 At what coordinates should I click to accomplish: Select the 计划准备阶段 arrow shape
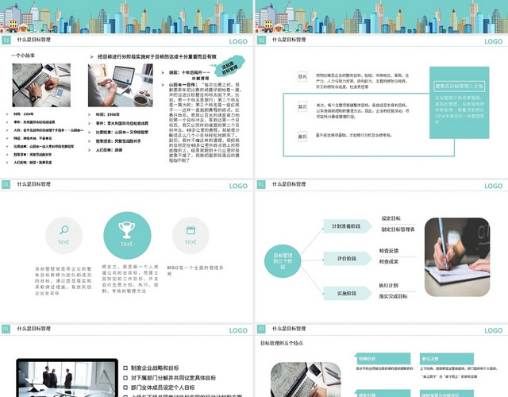(348, 226)
